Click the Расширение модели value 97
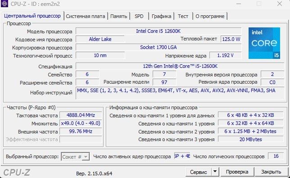 pyautogui.click(x=164, y=82)
